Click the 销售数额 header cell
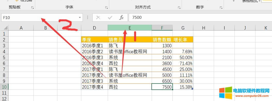The height and width of the screenshot is (101, 272). [162, 40]
